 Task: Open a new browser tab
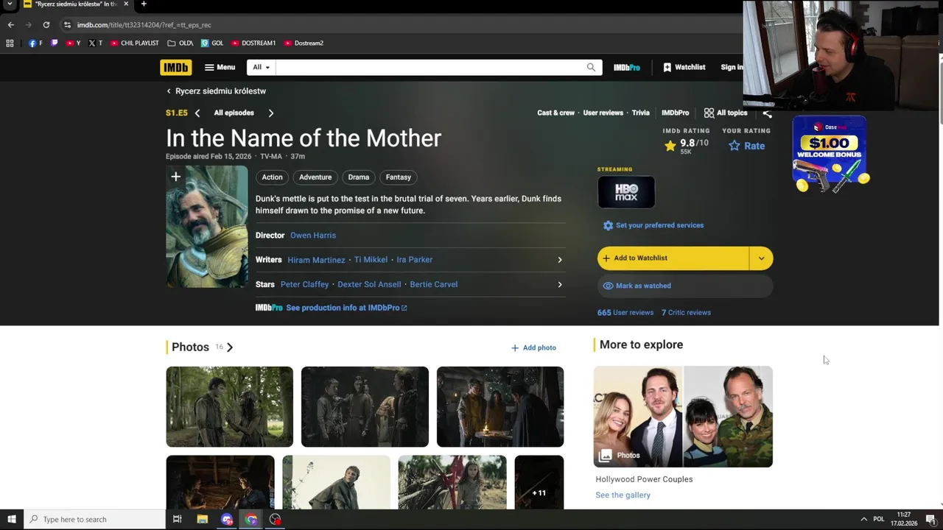[144, 4]
